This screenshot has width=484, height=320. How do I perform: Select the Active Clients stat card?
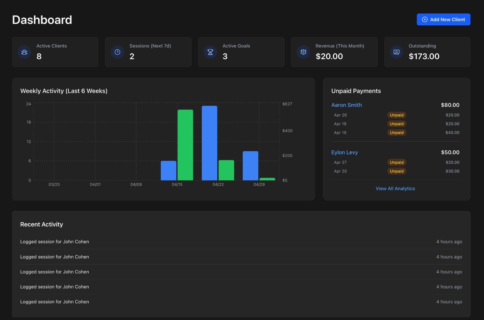[x=55, y=52]
